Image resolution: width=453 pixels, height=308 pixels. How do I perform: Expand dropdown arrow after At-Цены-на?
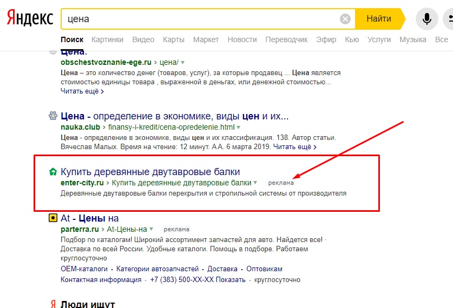151,229
